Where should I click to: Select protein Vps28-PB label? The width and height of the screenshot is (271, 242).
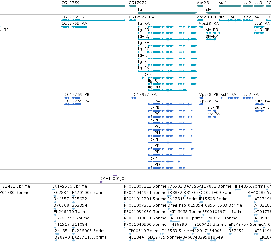point(209,95)
